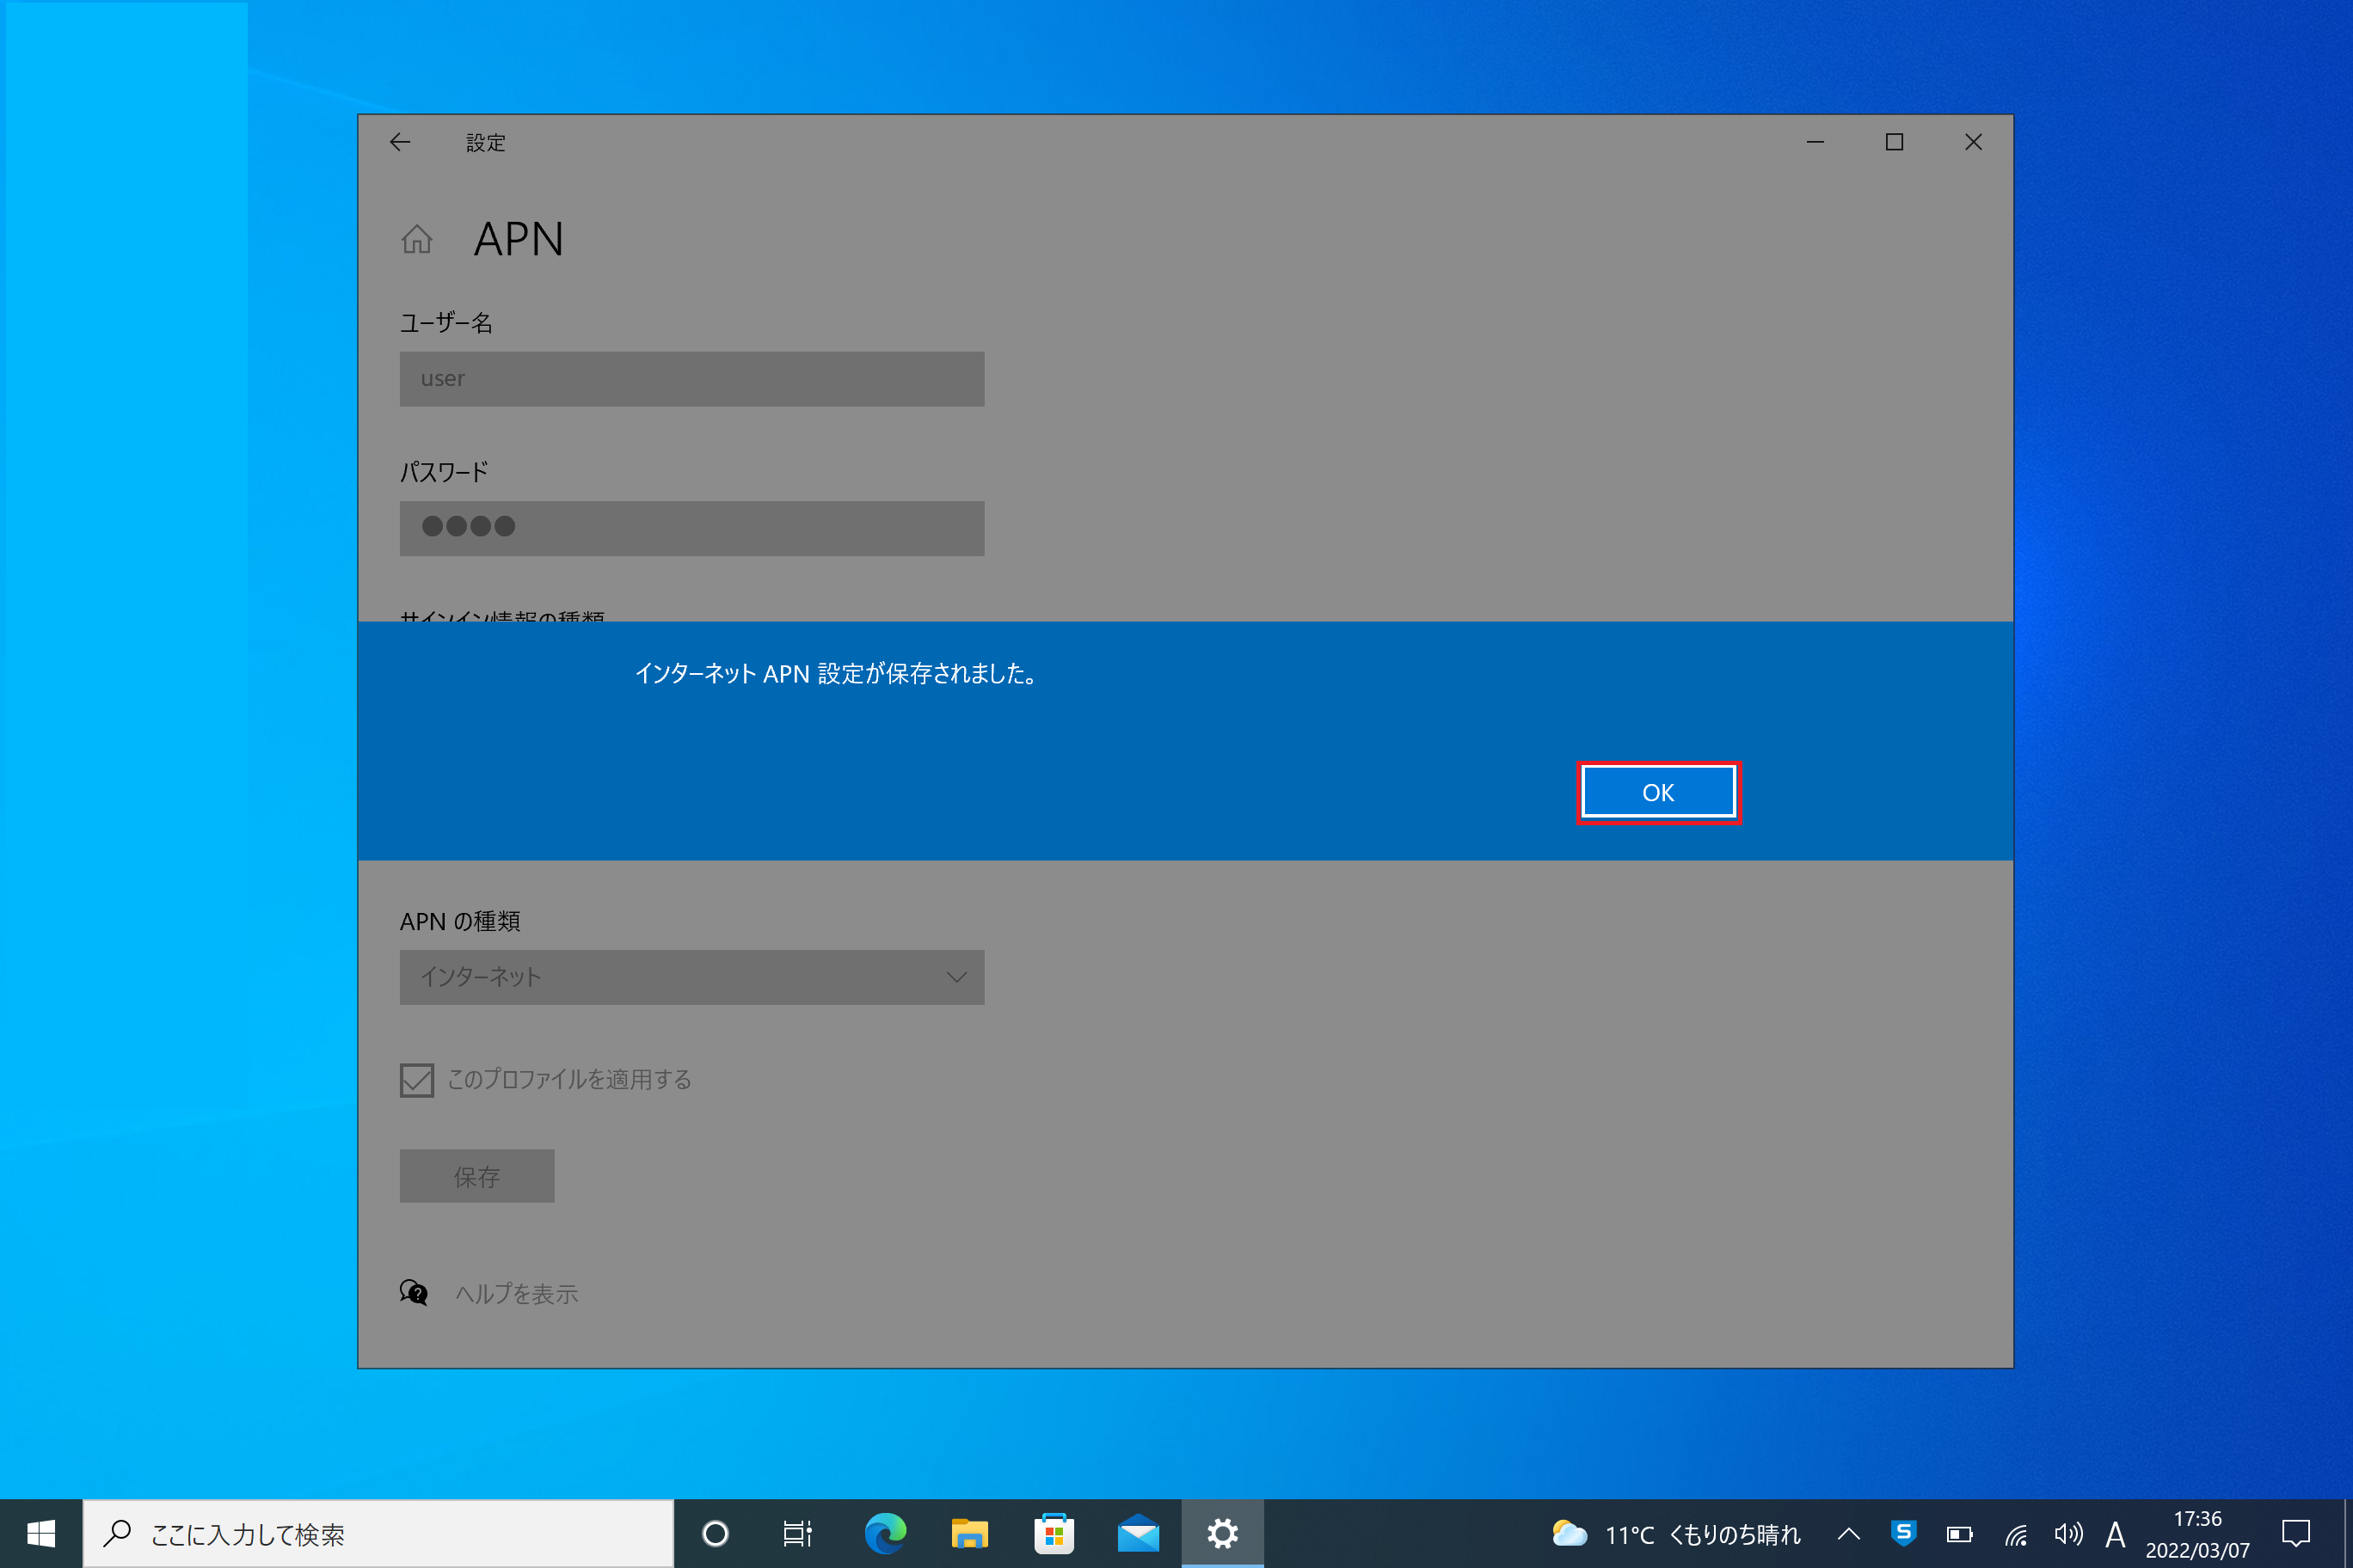The height and width of the screenshot is (1568, 2353).
Task: Open the battery status tray icon
Action: (x=1959, y=1534)
